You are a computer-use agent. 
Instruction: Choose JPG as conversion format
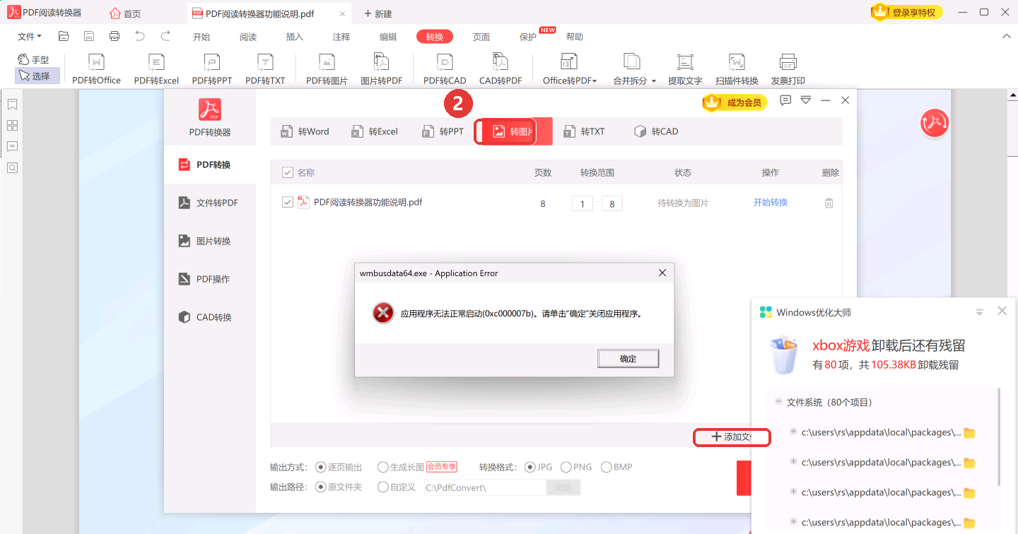click(x=530, y=467)
